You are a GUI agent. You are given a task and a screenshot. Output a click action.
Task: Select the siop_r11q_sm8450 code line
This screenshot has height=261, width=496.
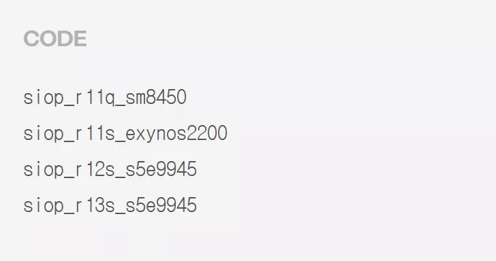[x=105, y=97]
